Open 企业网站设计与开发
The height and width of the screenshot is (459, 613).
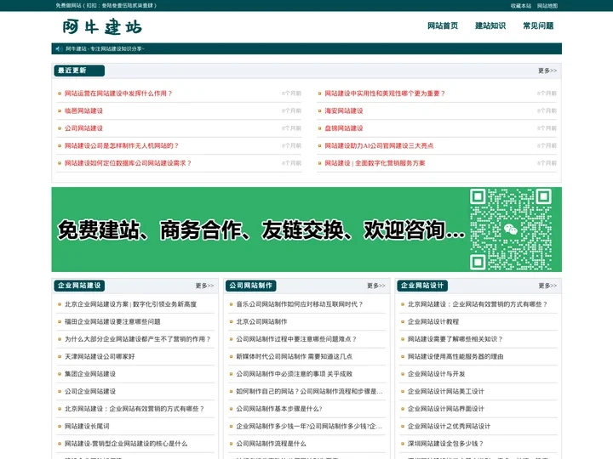(436, 374)
